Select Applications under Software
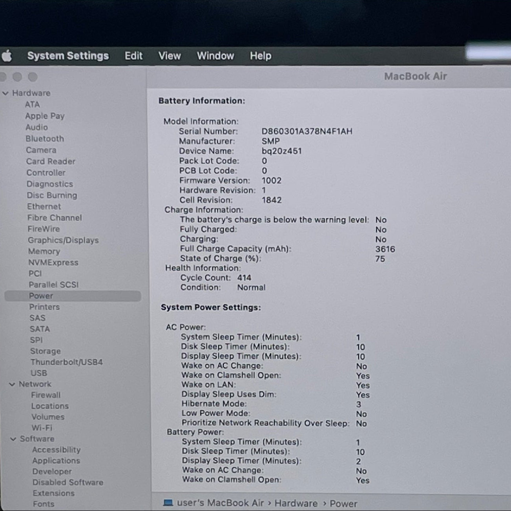Image resolution: width=511 pixels, height=511 pixels. point(56,461)
